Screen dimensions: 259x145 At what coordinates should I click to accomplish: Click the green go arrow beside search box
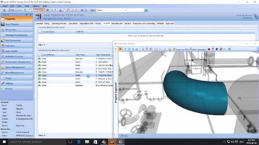tap(146, 10)
